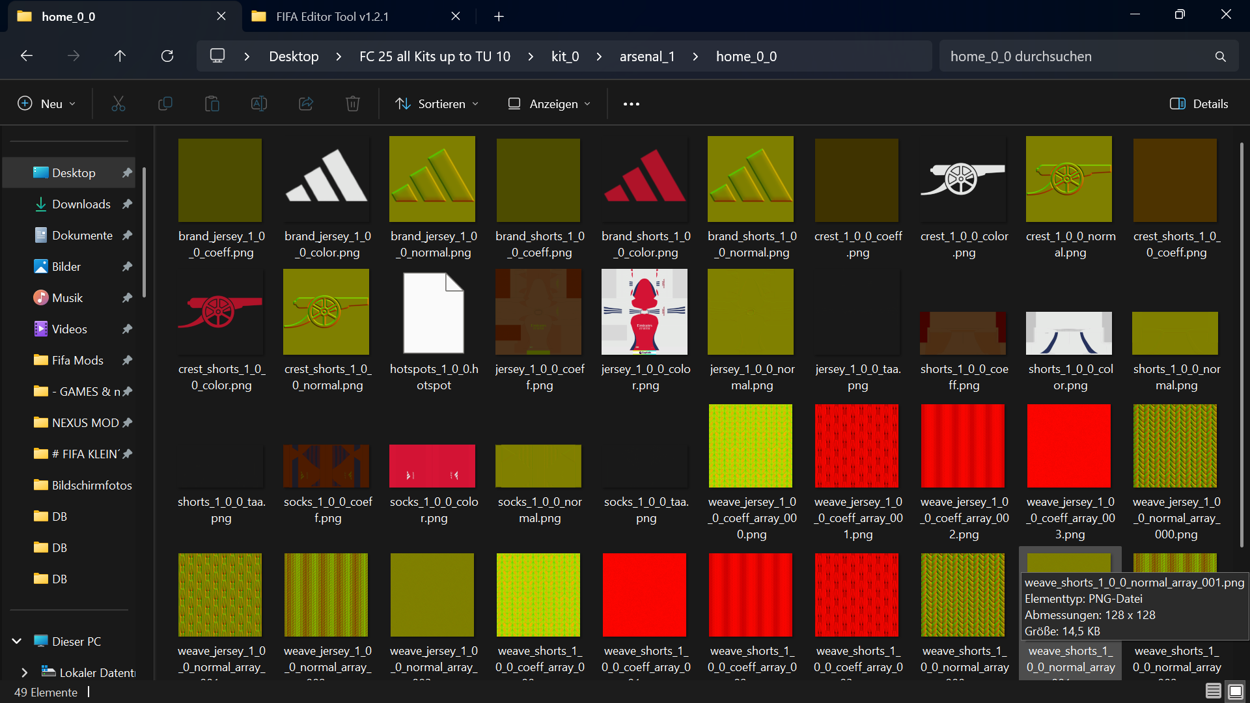Open a new tab with plus
This screenshot has width=1250, height=703.
coord(499,16)
